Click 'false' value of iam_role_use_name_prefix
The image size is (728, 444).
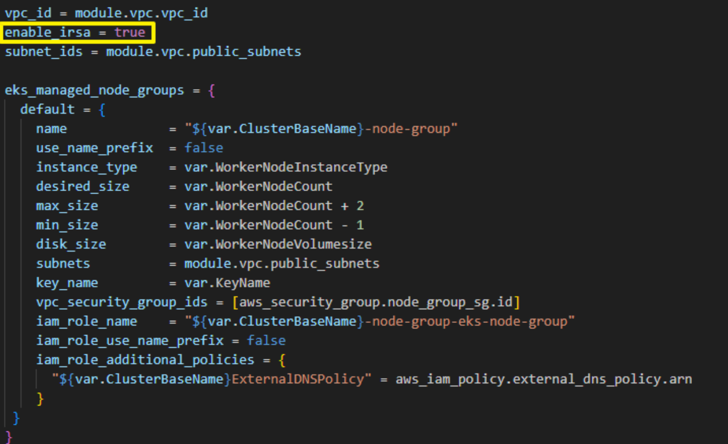[x=266, y=341]
